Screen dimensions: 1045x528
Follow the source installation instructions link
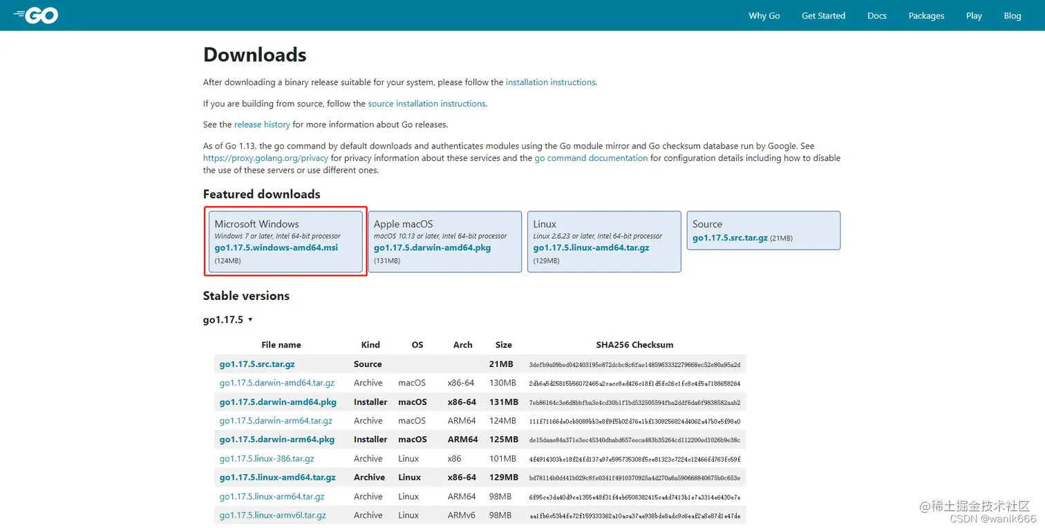coord(426,104)
